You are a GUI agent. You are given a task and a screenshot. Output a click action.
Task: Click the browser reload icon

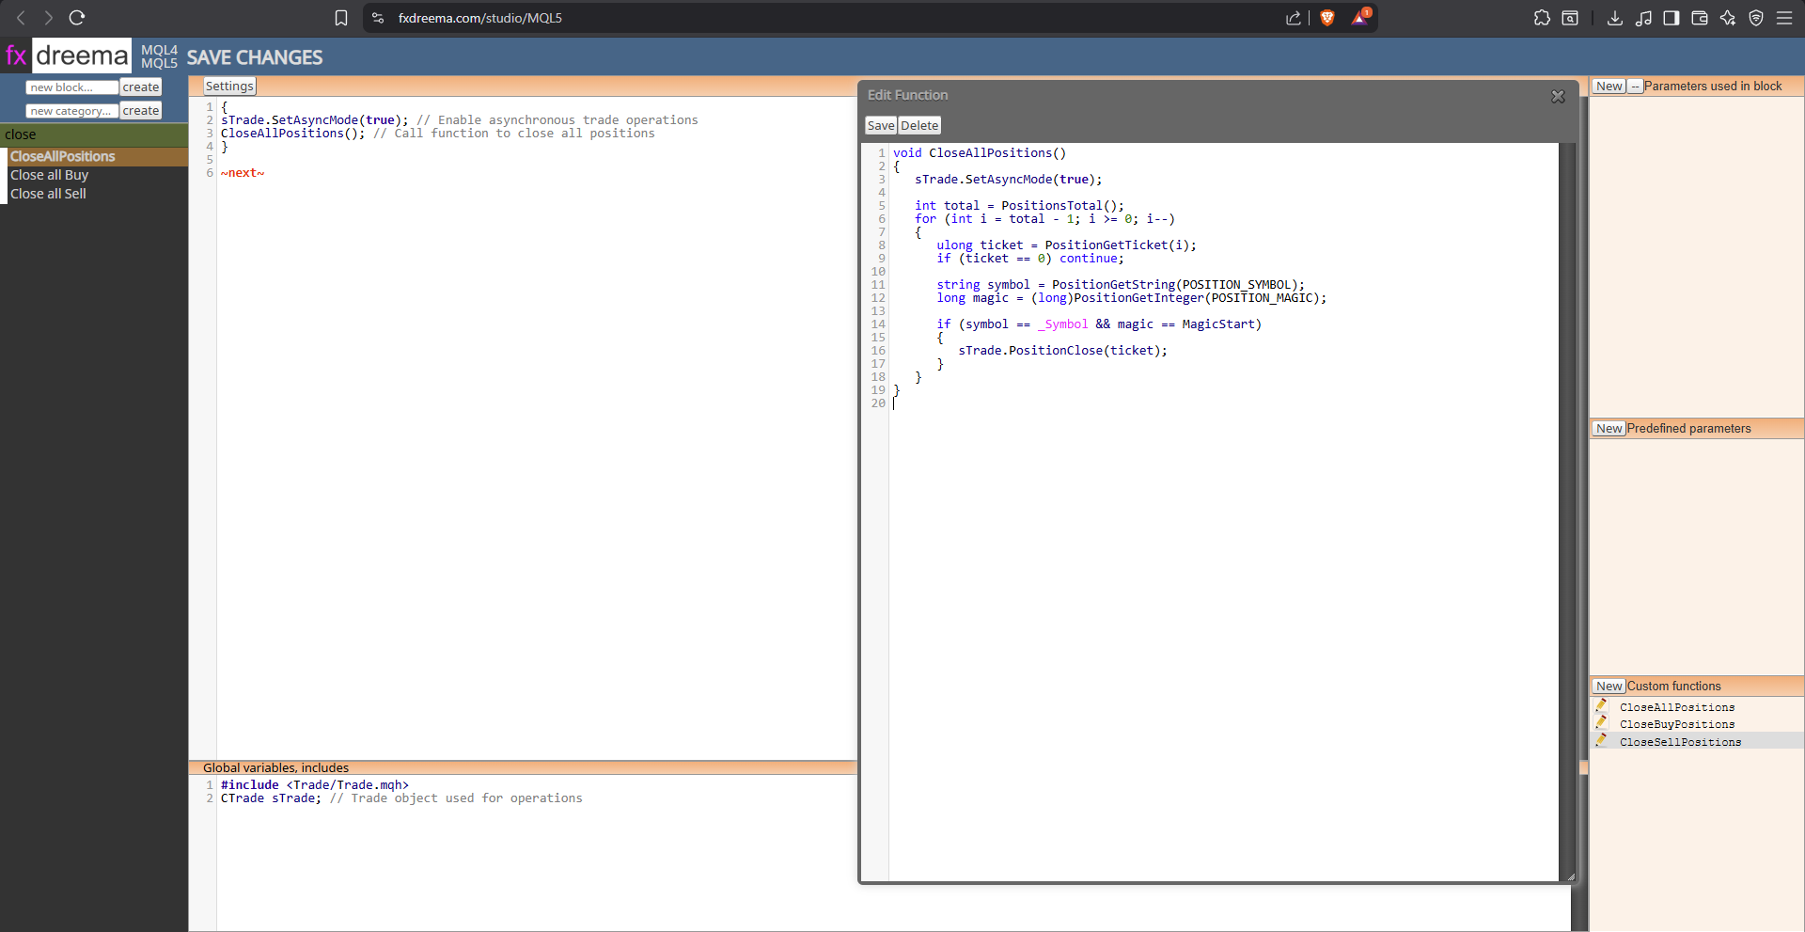pyautogui.click(x=77, y=18)
